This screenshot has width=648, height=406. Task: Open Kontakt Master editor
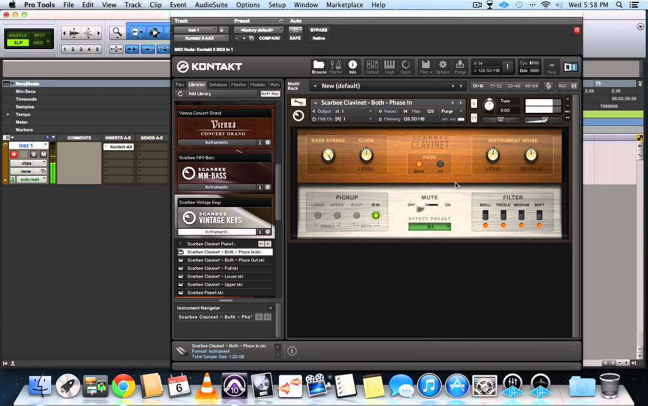(335, 67)
